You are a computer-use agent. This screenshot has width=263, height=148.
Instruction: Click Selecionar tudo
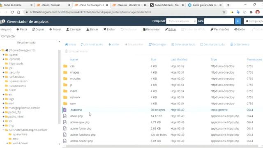pos(183,44)
